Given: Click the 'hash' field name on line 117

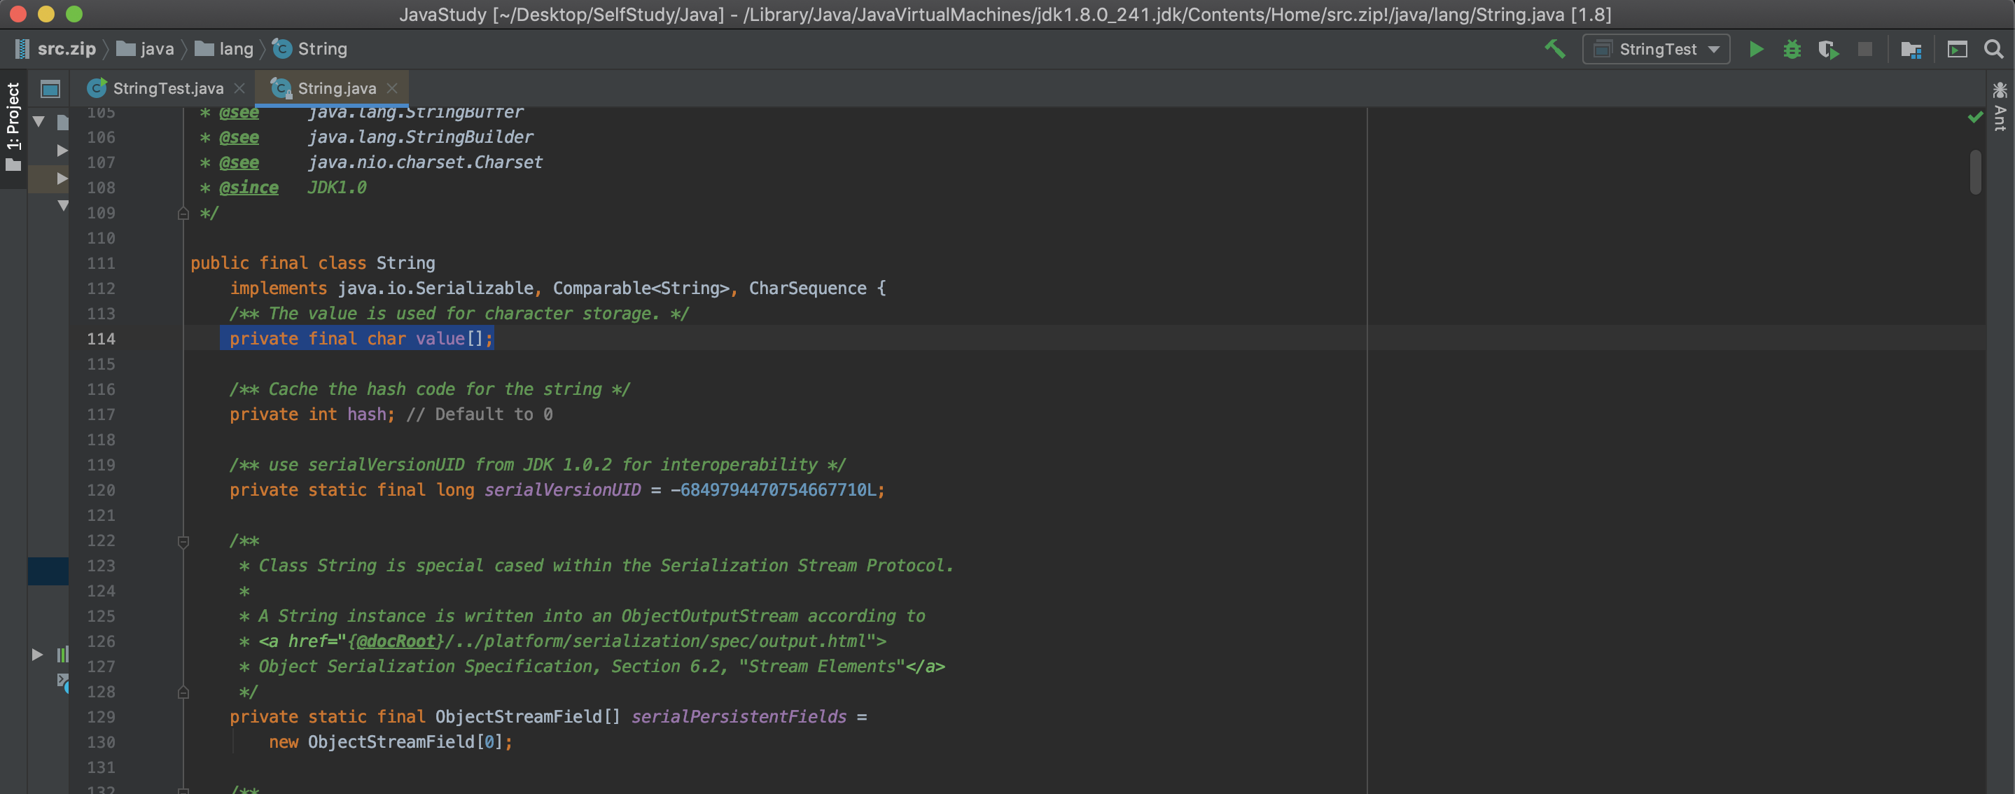Looking at the screenshot, I should (367, 414).
